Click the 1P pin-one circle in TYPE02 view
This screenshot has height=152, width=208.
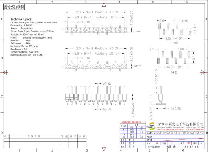(67, 30)
